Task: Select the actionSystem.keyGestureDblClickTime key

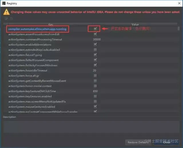Action: [x=32, y=91]
